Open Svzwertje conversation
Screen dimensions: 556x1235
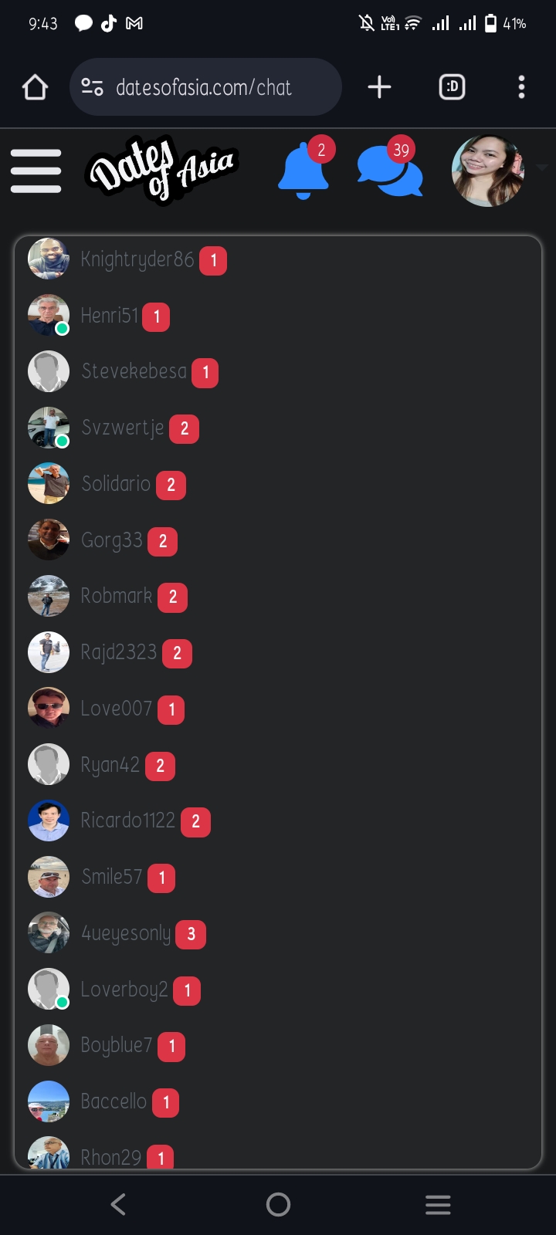click(278, 428)
